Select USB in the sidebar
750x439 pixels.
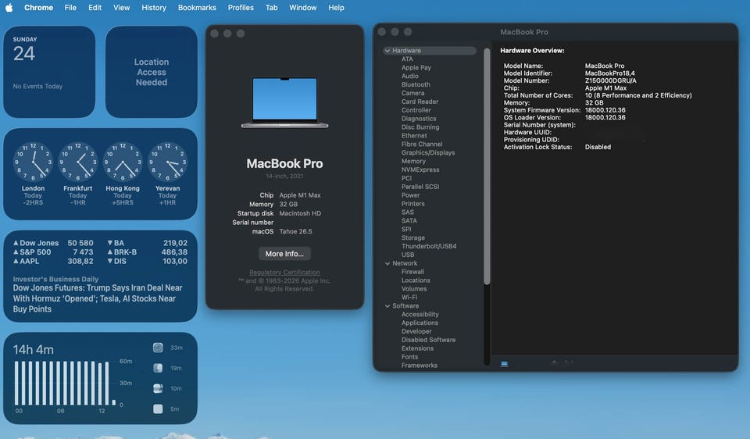(408, 255)
